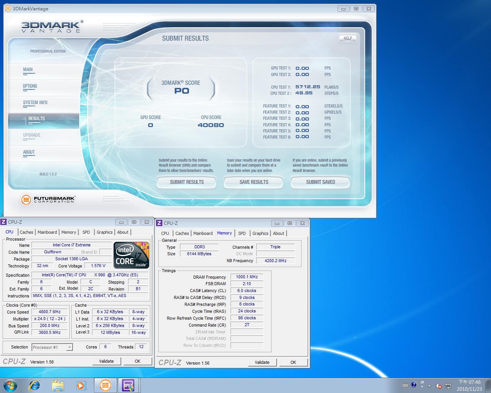Viewport: 491px width, 393px height.
Task: Switch to SPD tab in left CPU-Z
Action: (86, 232)
